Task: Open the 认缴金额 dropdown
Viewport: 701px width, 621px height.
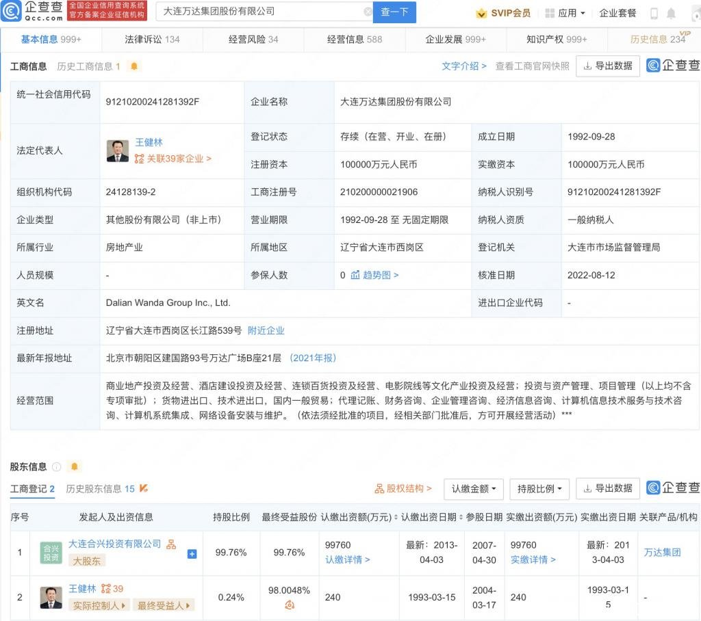Action: (x=474, y=489)
